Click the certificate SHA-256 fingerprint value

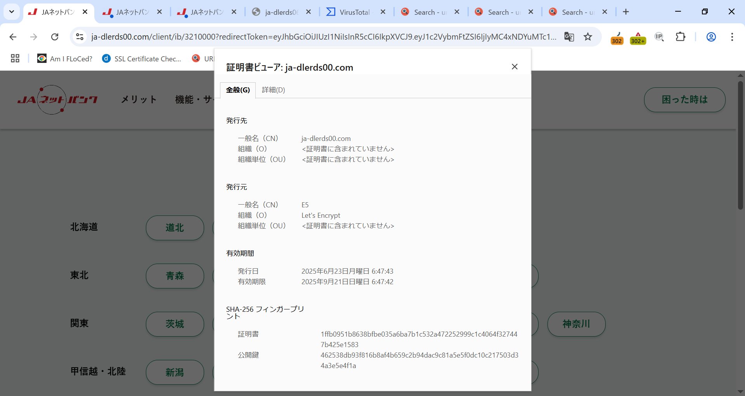[419, 339]
